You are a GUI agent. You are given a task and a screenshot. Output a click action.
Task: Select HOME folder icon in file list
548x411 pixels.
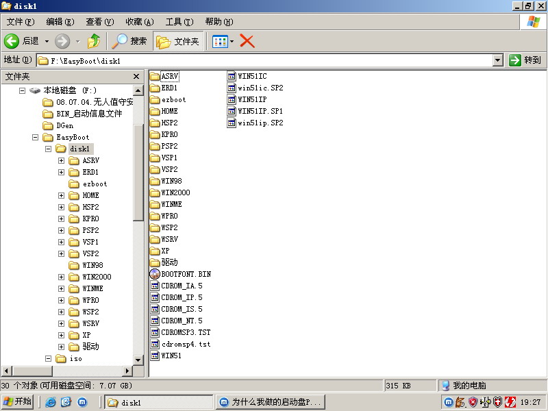pos(155,111)
